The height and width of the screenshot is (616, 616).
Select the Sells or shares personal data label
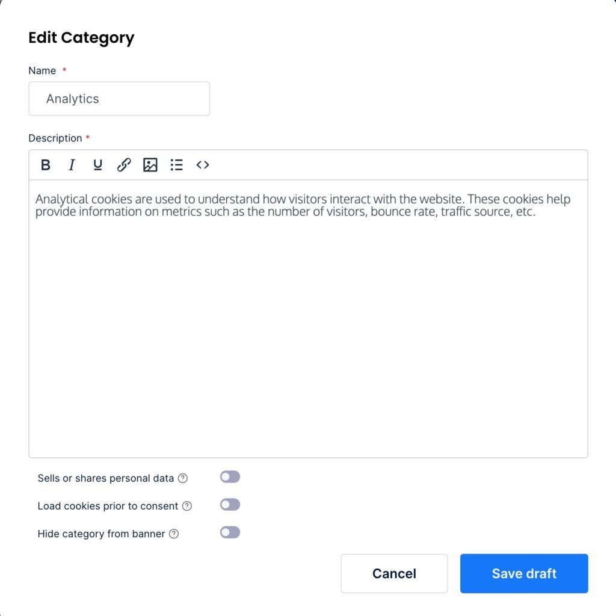click(x=106, y=478)
